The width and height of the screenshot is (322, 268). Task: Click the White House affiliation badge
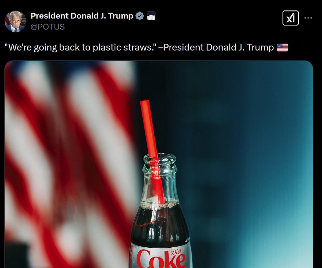(x=151, y=16)
